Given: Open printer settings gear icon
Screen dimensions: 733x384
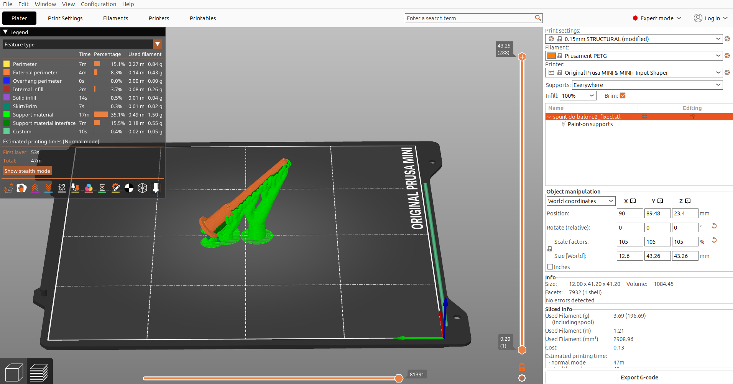Looking at the screenshot, I should pos(727,72).
